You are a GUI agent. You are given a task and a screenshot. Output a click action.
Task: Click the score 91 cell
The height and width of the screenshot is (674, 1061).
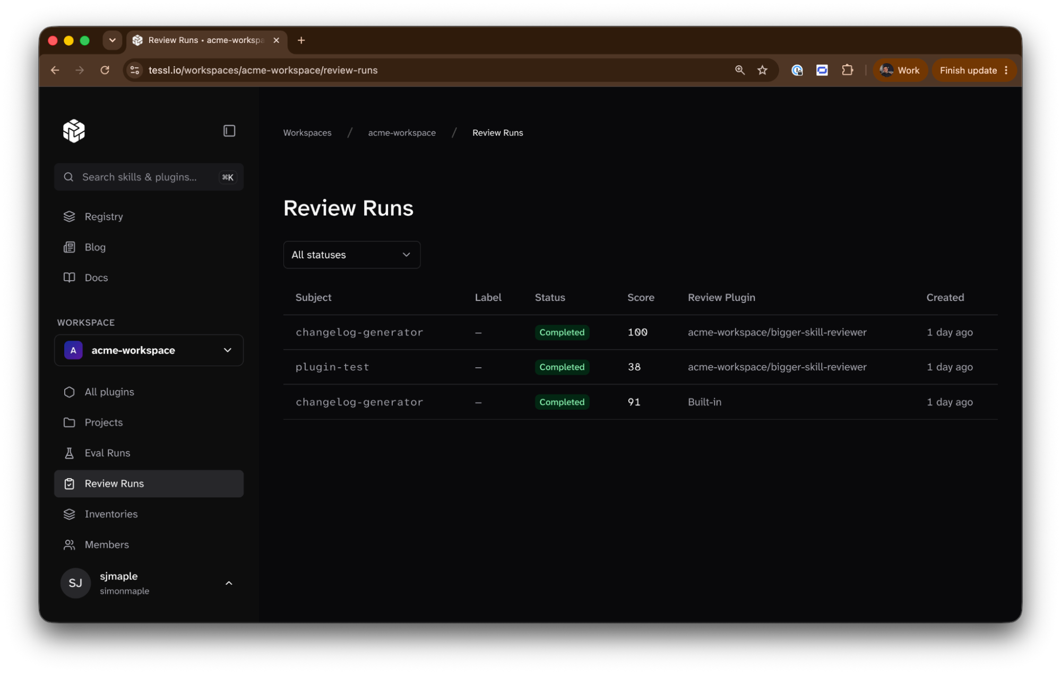pyautogui.click(x=634, y=402)
